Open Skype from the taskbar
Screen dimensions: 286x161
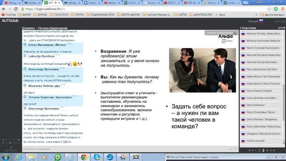(97, 157)
